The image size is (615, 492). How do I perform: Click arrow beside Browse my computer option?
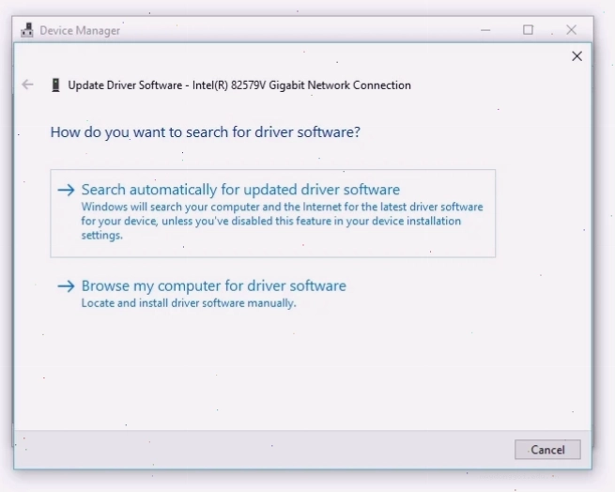tap(66, 286)
